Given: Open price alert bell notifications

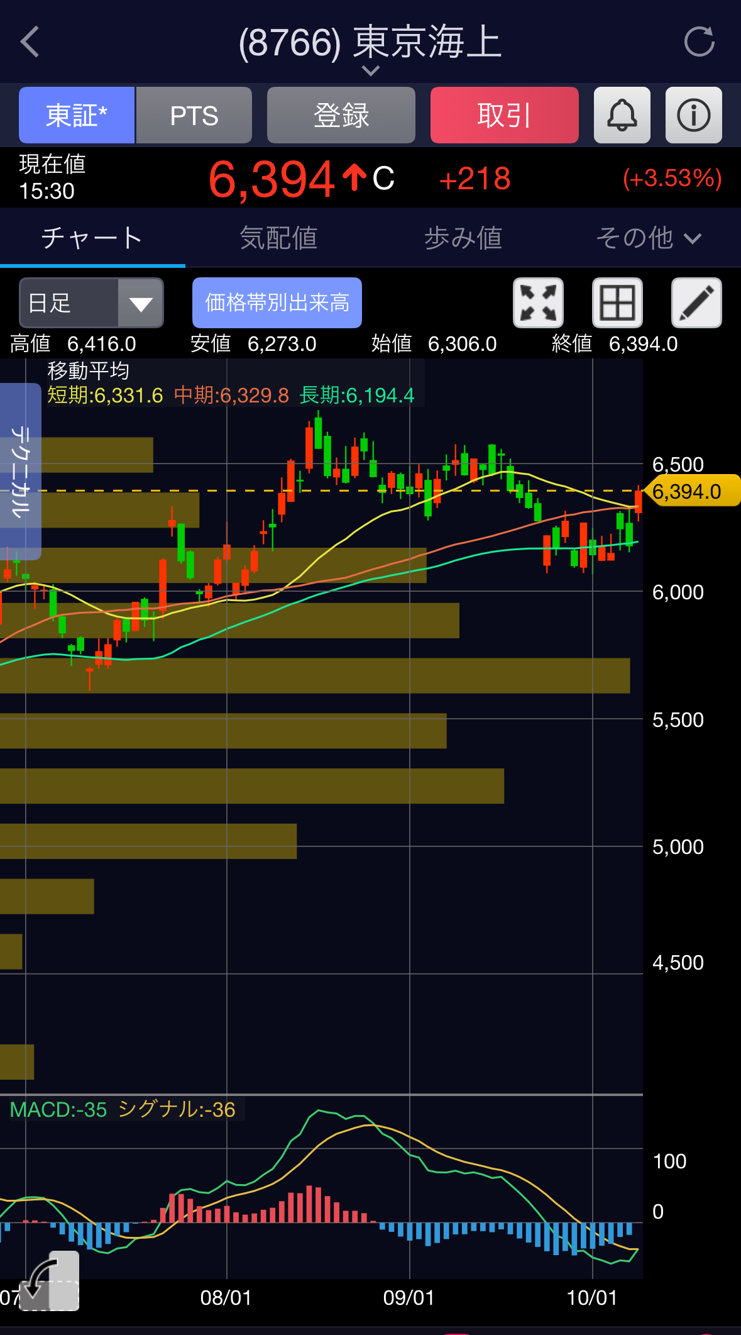Looking at the screenshot, I should point(622,116).
